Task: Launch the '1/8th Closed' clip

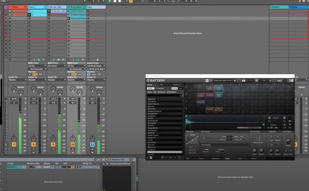Action: point(69,11)
